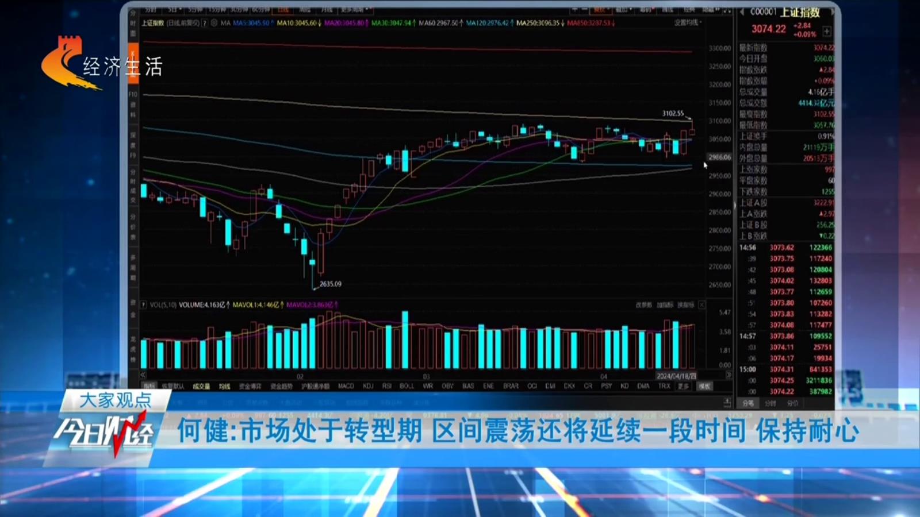The height and width of the screenshot is (517, 920).
Task: Expand the 更多 indicators dropdown
Action: [683, 386]
